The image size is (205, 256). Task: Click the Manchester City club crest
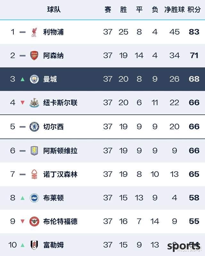pyautogui.click(x=34, y=79)
